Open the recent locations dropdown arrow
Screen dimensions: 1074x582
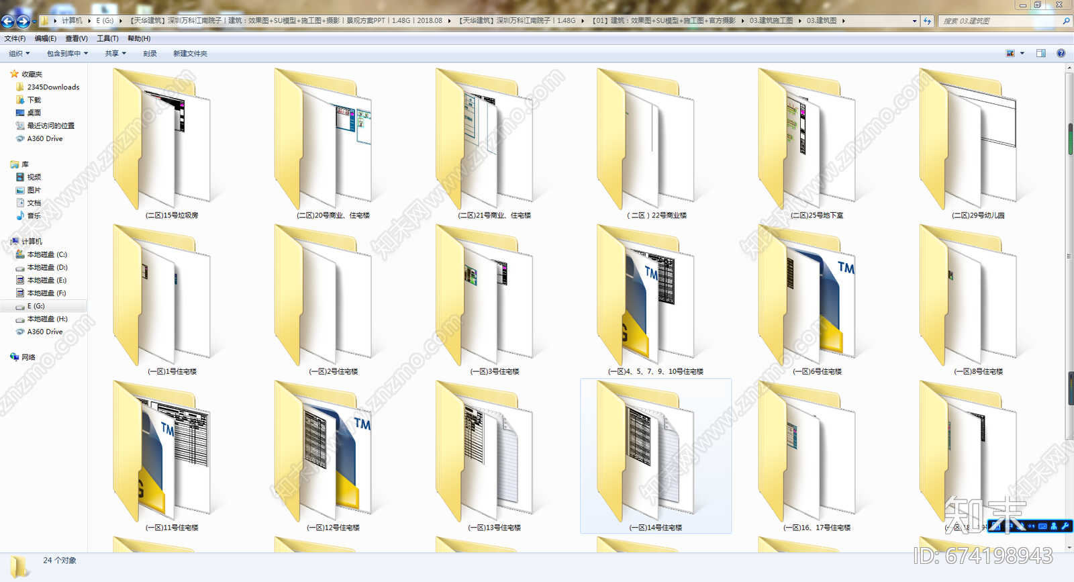[34, 21]
